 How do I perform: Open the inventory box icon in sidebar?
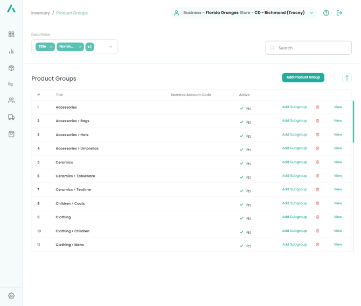coord(11,68)
